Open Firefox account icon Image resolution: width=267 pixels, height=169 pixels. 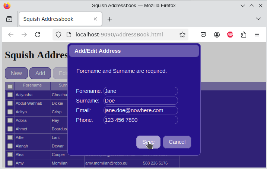[217, 35]
